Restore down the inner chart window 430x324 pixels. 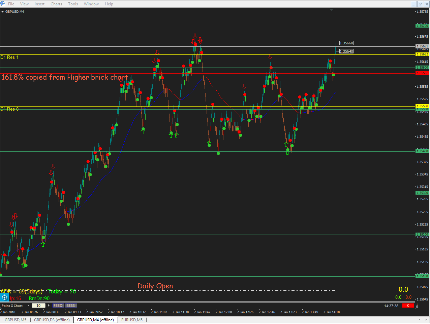[420, 4]
